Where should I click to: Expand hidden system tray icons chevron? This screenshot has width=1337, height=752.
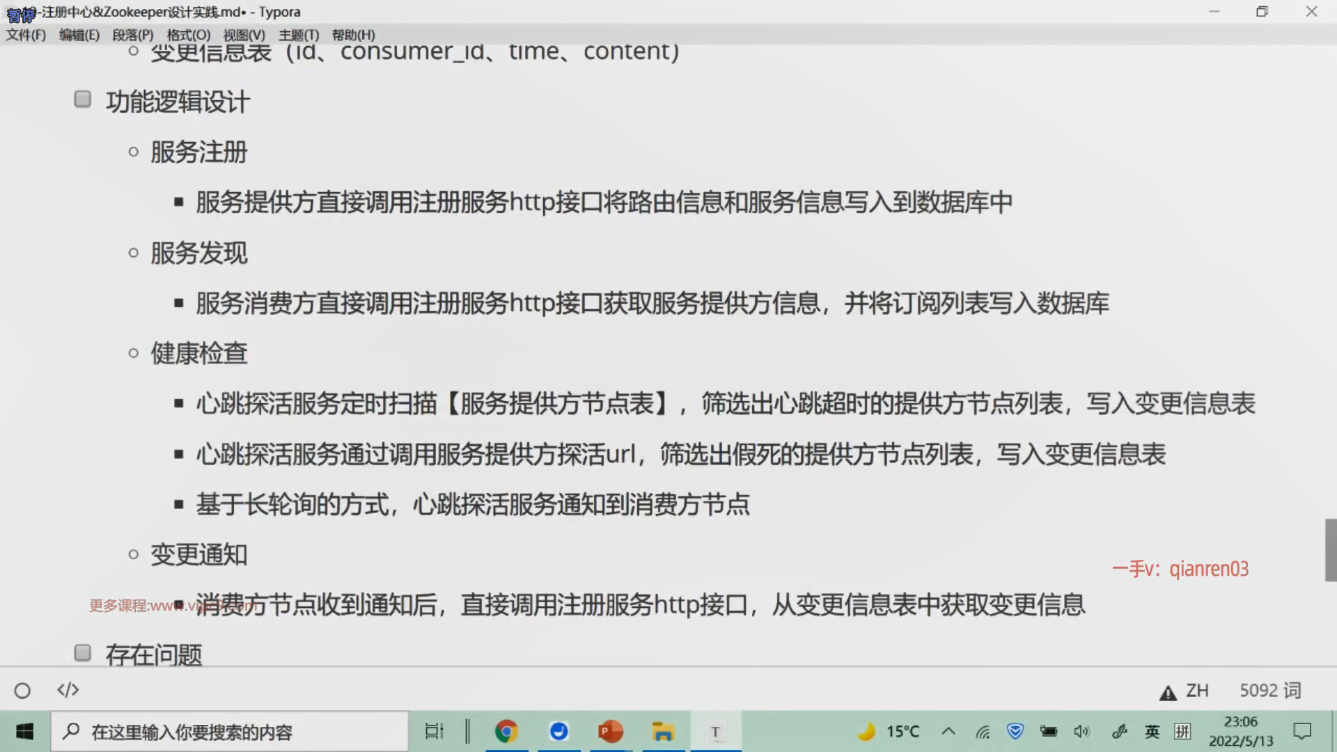948,731
